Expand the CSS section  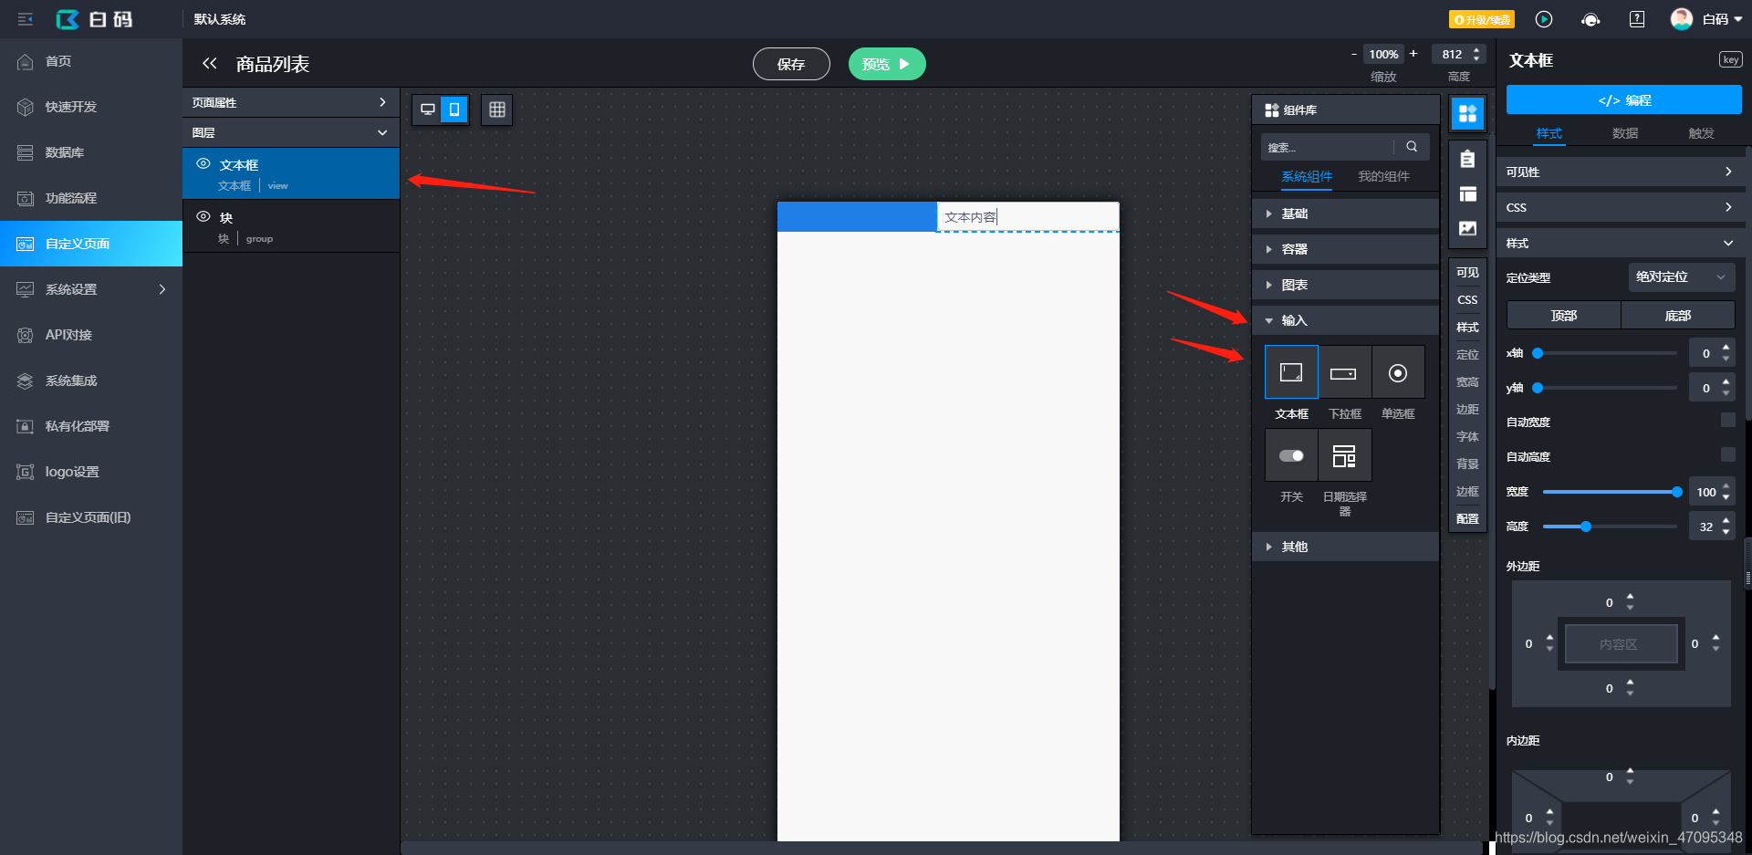[x=1620, y=207]
